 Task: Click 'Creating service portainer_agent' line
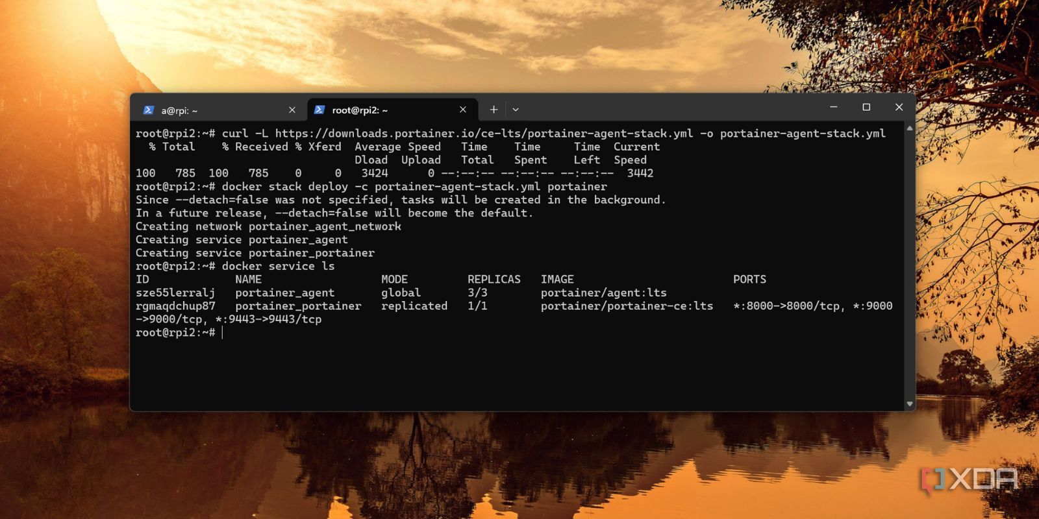(242, 240)
